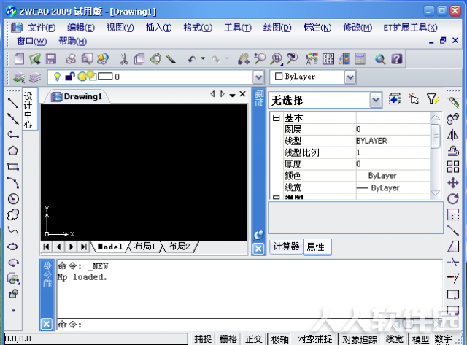Click the Undo arrow icon
Screen dimensions: 467x345
(x=192, y=59)
